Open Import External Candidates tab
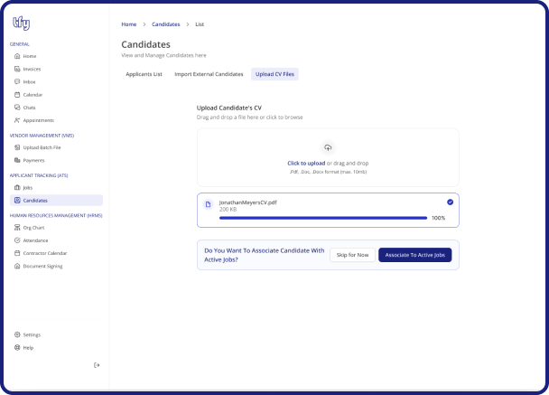549x395 pixels. tap(209, 74)
